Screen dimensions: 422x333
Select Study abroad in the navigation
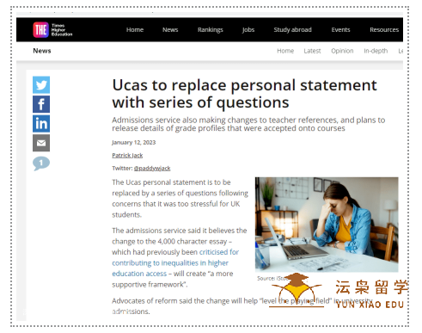click(292, 29)
